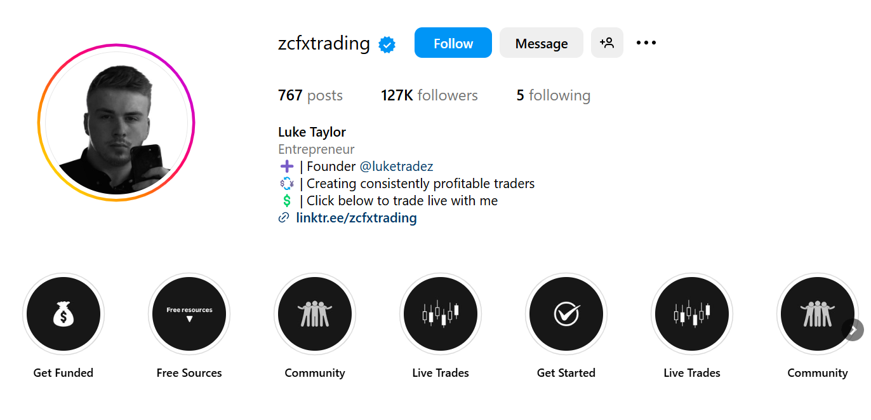Click the Message button

coord(541,43)
